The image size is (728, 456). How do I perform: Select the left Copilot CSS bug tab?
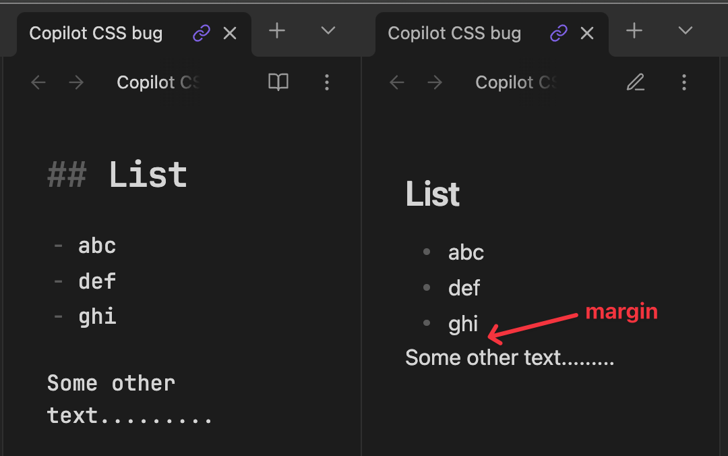(94, 32)
